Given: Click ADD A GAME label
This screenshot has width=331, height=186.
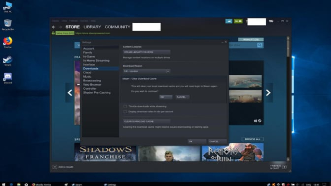Looking at the screenshot, I should pyautogui.click(x=66, y=167).
